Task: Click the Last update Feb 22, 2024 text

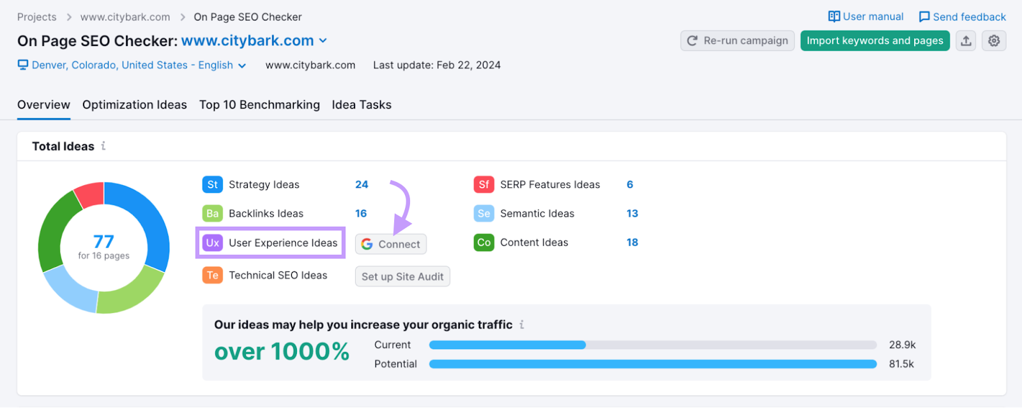Action: click(437, 65)
